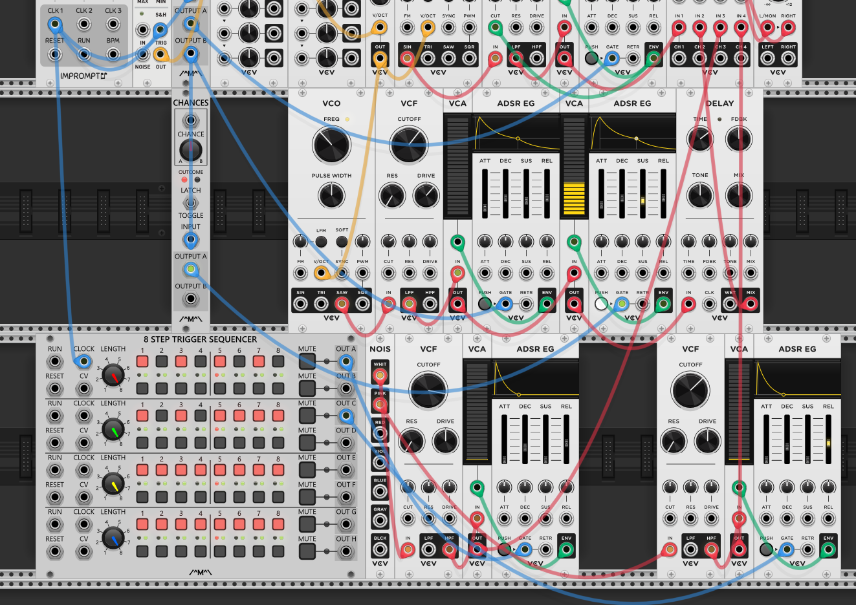Click the sequencer OUT A jack
Image resolution: width=856 pixels, height=605 pixels.
click(346, 361)
